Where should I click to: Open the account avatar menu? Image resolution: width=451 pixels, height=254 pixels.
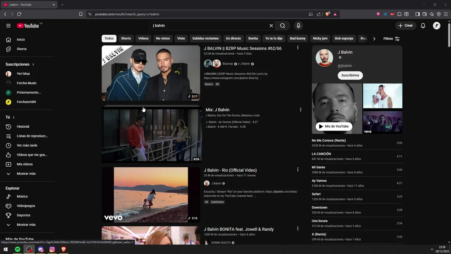(437, 26)
